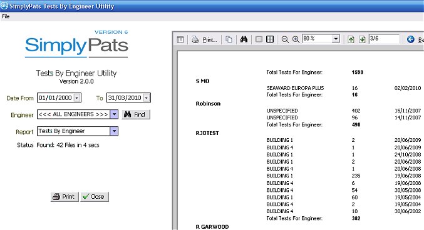Viewport: 424px width, 230px height.
Task: Click the page number field showing 3/6
Action: [x=384, y=39]
